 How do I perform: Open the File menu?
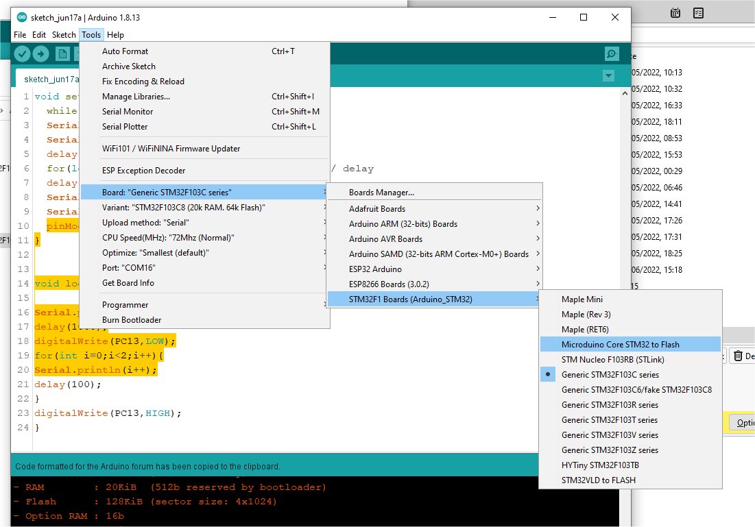[20, 35]
